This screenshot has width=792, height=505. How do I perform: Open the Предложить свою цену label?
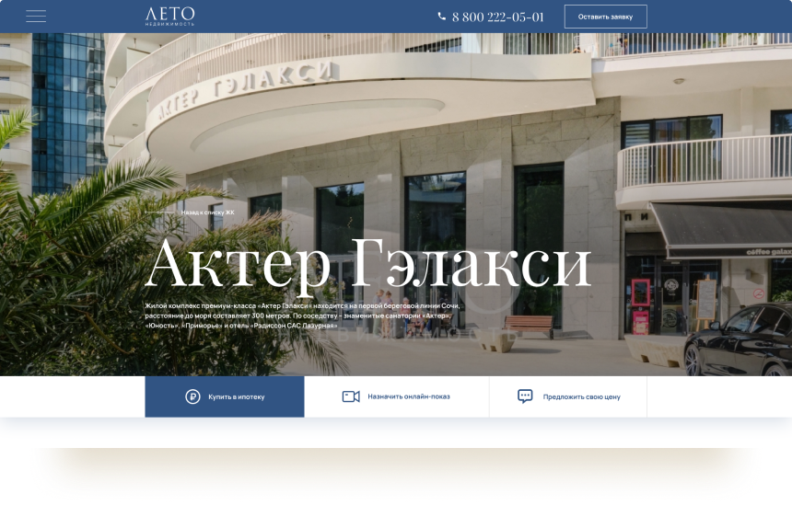(581, 396)
